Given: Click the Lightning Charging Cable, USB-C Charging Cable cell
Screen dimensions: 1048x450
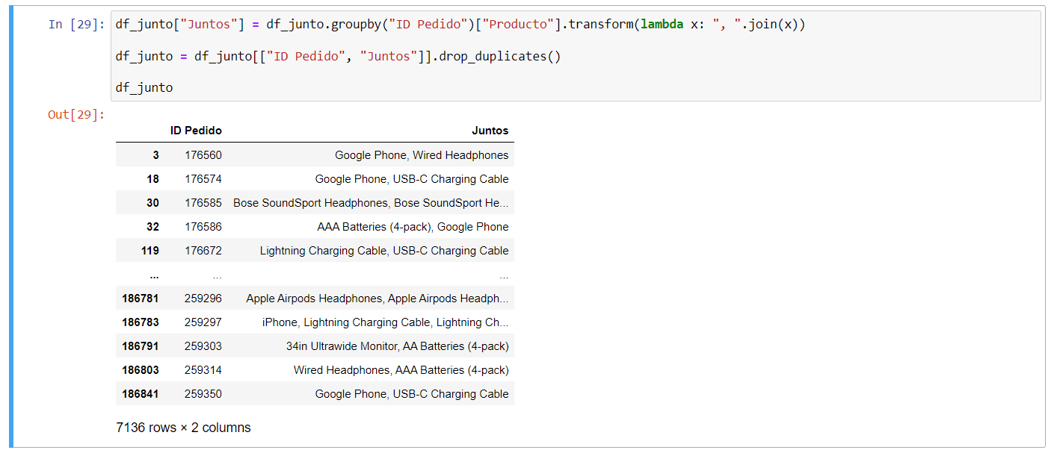Looking at the screenshot, I should coord(384,251).
